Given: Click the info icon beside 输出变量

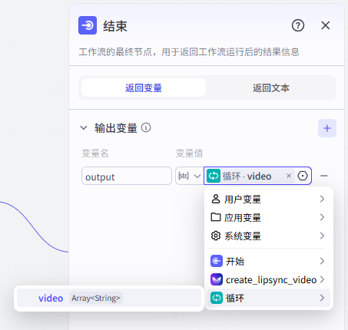Looking at the screenshot, I should click(146, 127).
